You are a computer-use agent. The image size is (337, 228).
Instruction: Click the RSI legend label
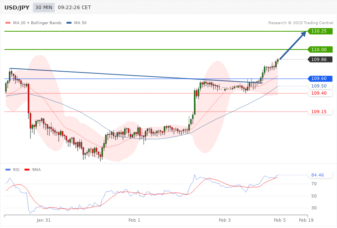pos(16,170)
